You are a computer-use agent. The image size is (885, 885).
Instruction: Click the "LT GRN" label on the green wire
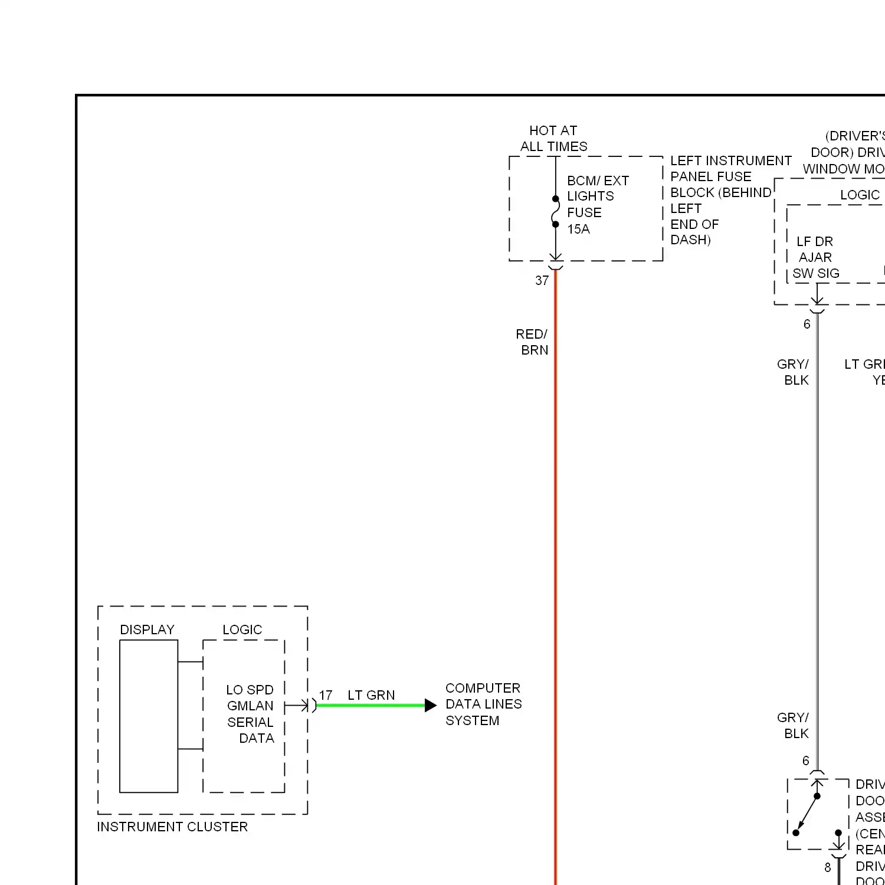click(x=371, y=696)
